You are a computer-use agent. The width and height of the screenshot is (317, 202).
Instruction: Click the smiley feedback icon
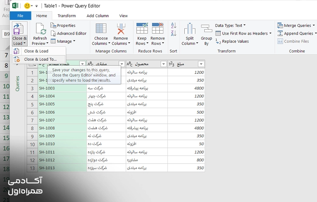[x=27, y=5]
